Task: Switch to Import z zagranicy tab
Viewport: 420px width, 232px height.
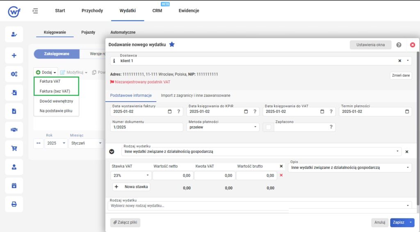Action: (x=196, y=96)
